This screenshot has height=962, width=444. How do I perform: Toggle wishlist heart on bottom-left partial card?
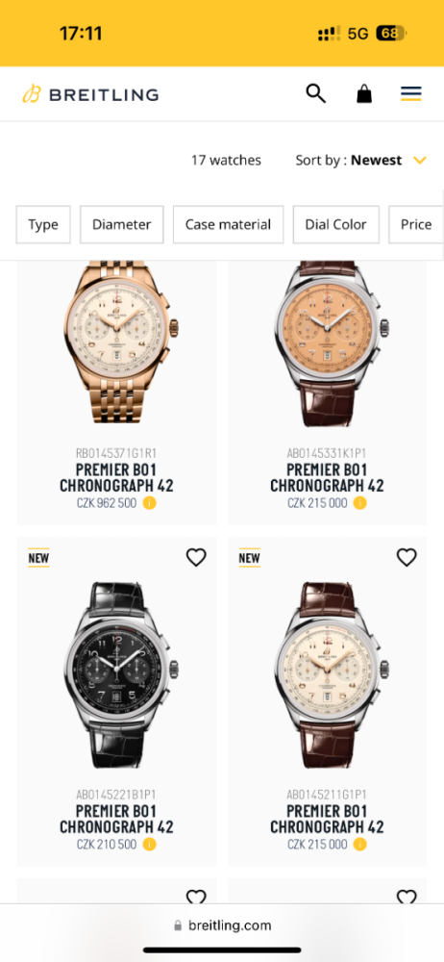point(196,897)
